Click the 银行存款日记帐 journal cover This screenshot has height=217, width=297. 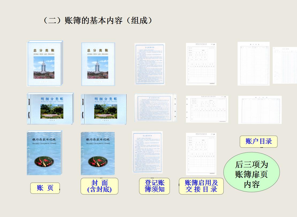click(x=44, y=153)
